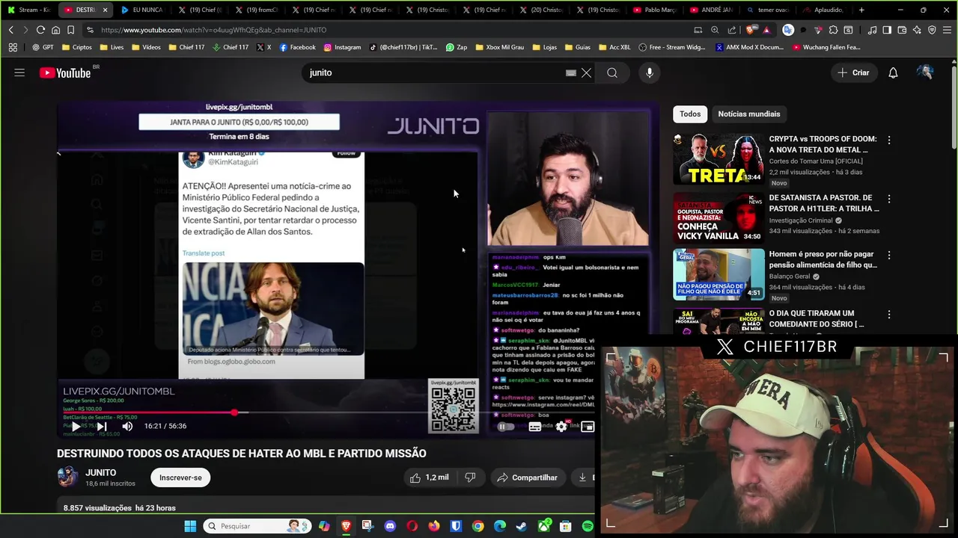Open Discord from the taskbar
The width and height of the screenshot is (958, 538).
[x=390, y=526]
